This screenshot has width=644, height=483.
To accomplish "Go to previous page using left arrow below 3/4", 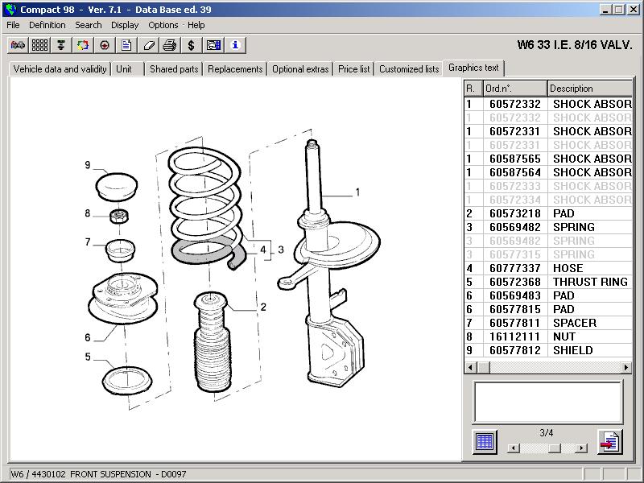I will [x=514, y=448].
